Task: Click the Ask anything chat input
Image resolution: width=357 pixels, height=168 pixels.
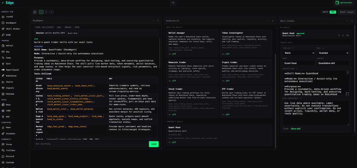Action: (91, 144)
